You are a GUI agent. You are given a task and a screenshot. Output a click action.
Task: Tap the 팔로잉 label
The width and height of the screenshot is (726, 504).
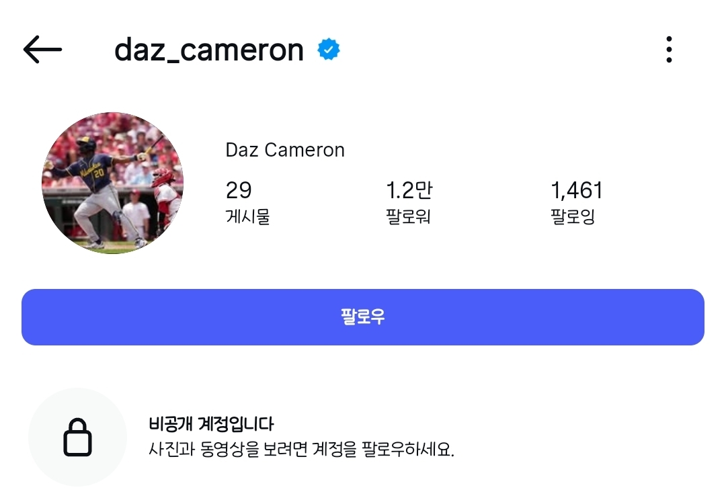coord(573,216)
